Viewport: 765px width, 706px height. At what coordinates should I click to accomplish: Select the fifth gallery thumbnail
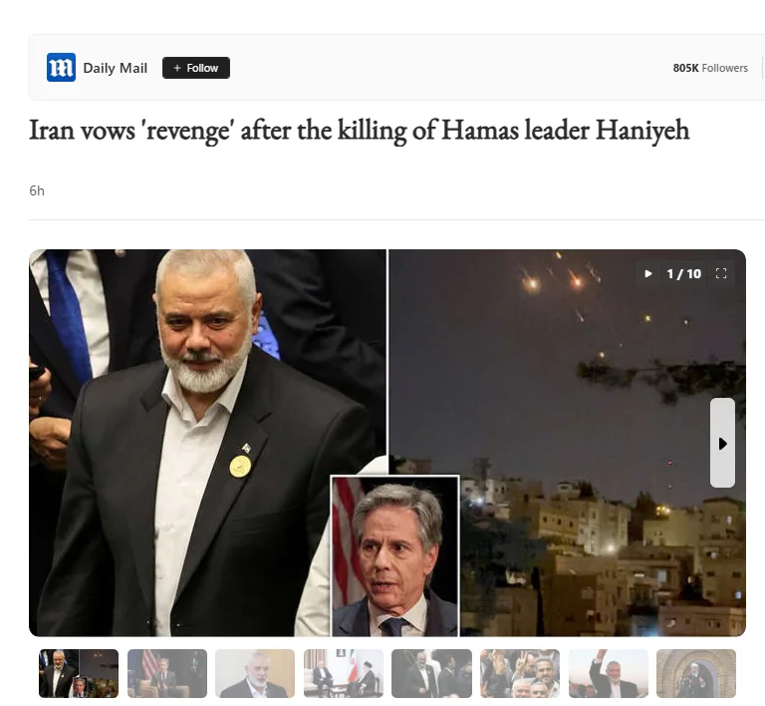[x=431, y=673]
